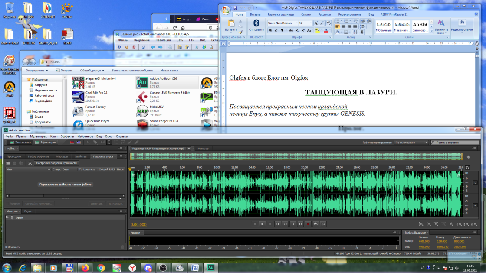This screenshot has height=273, width=486.
Task: Click the Format Painter icon in Word
Action: 240,32
